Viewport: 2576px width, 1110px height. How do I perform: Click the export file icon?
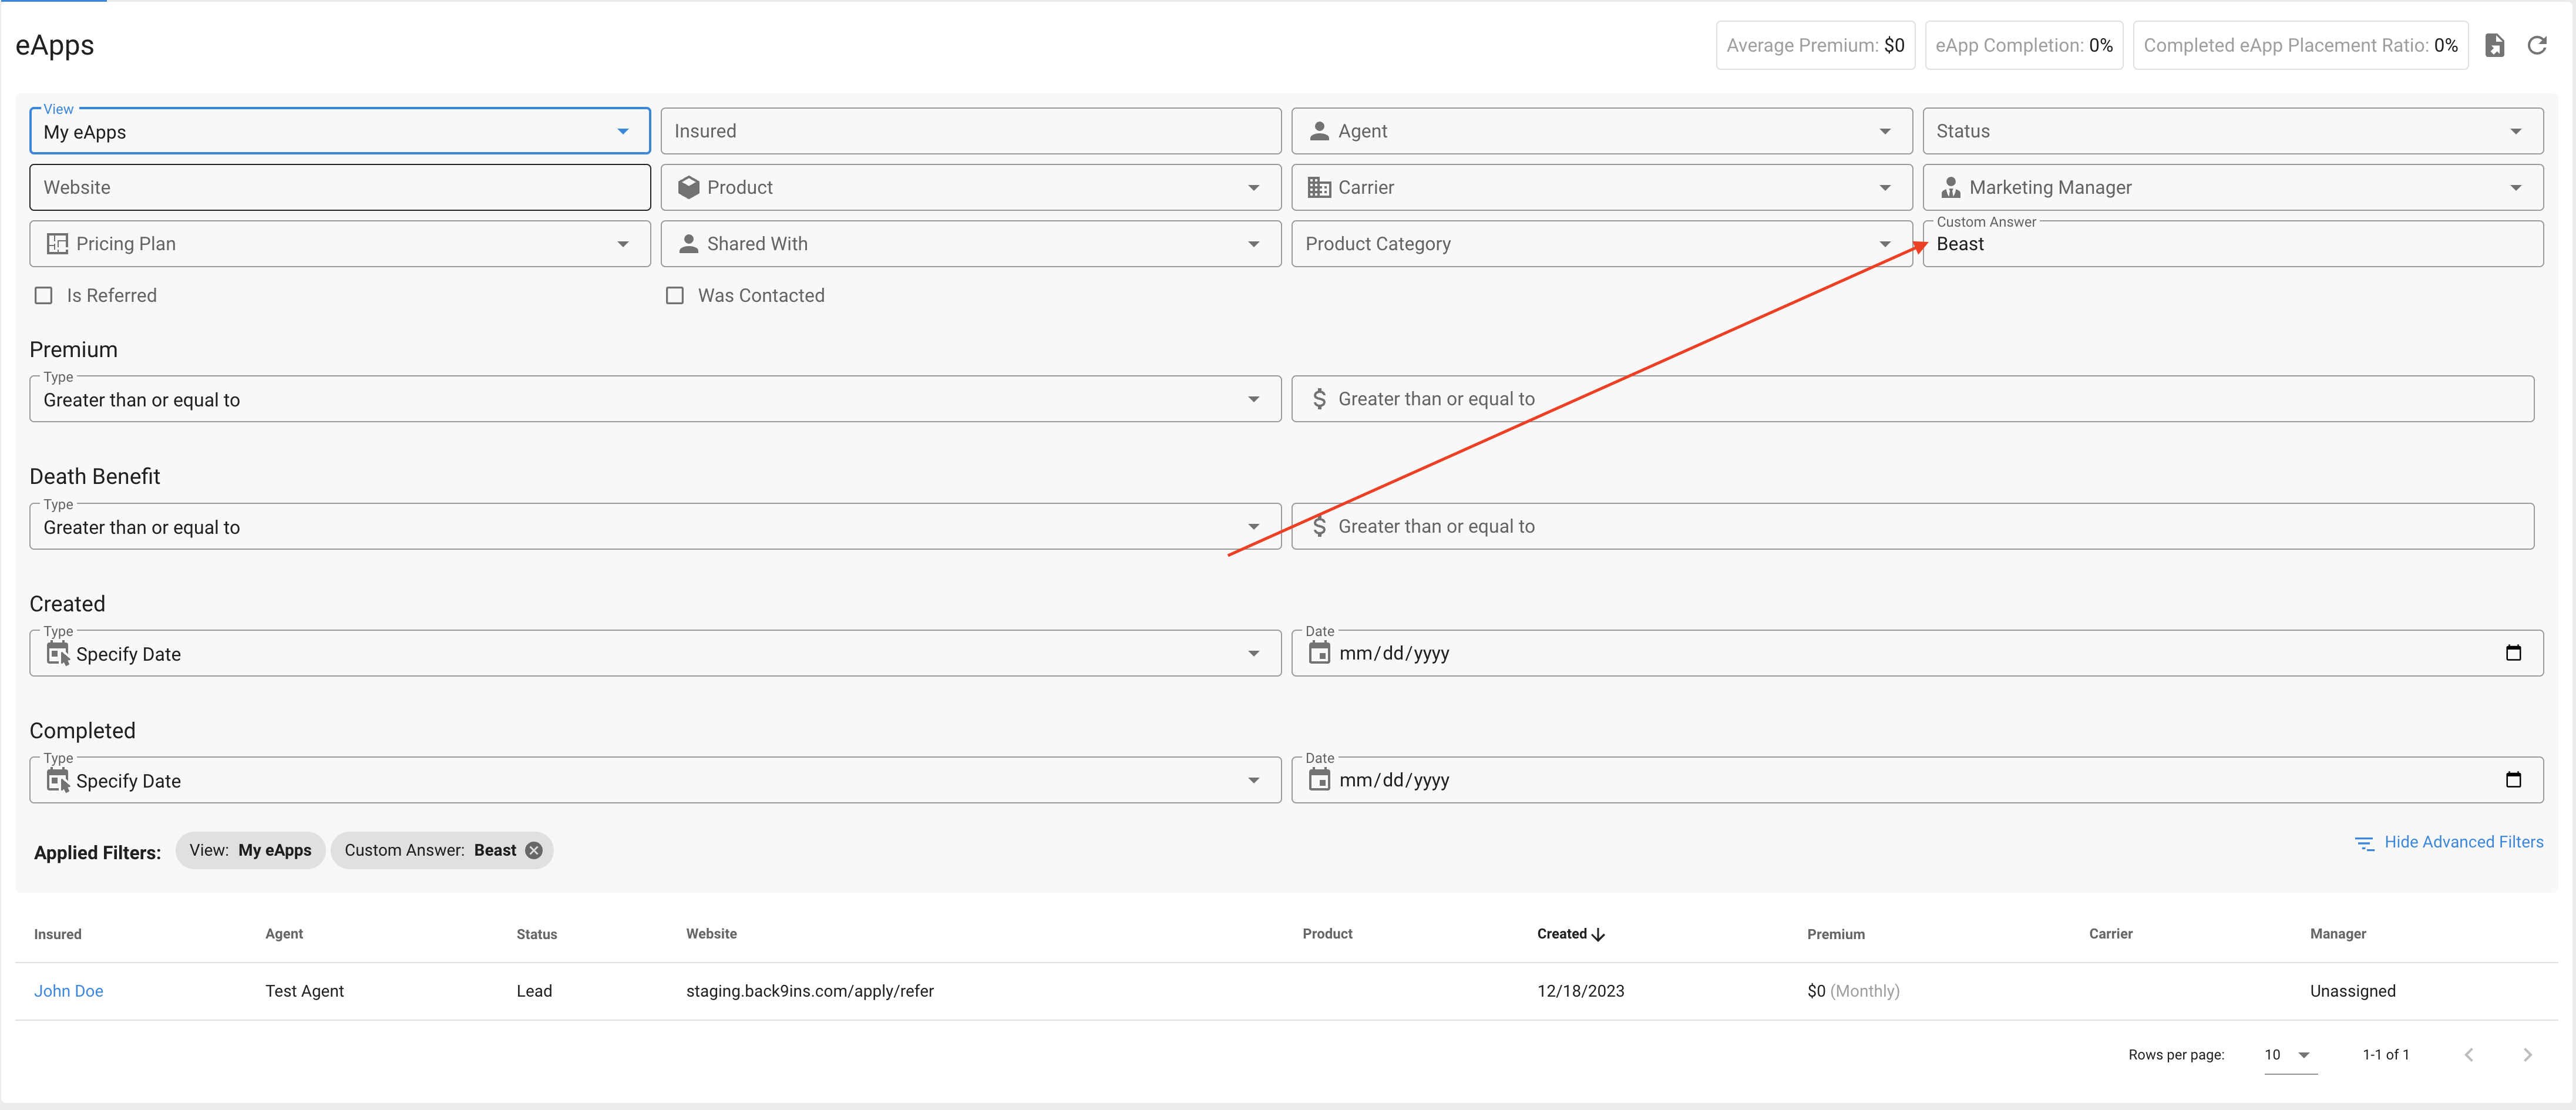tap(2494, 45)
